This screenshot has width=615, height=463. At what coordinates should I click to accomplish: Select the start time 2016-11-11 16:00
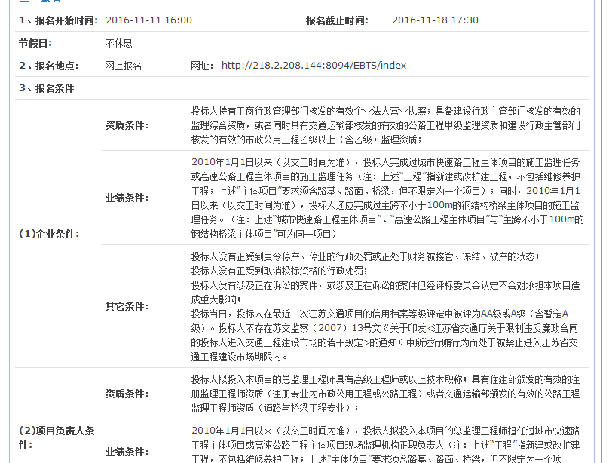[x=148, y=20]
